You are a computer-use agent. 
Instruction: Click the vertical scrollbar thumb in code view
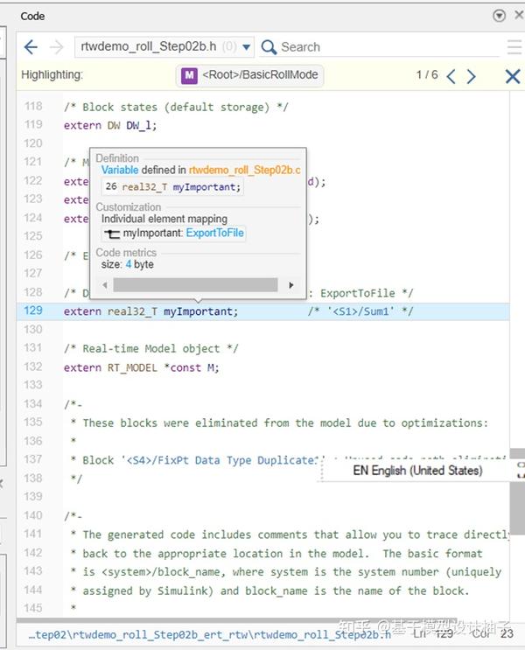pos(517,492)
